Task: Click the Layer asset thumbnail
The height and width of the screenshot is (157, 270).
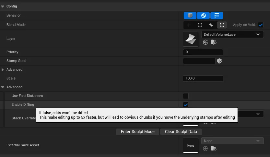Action: [191, 39]
